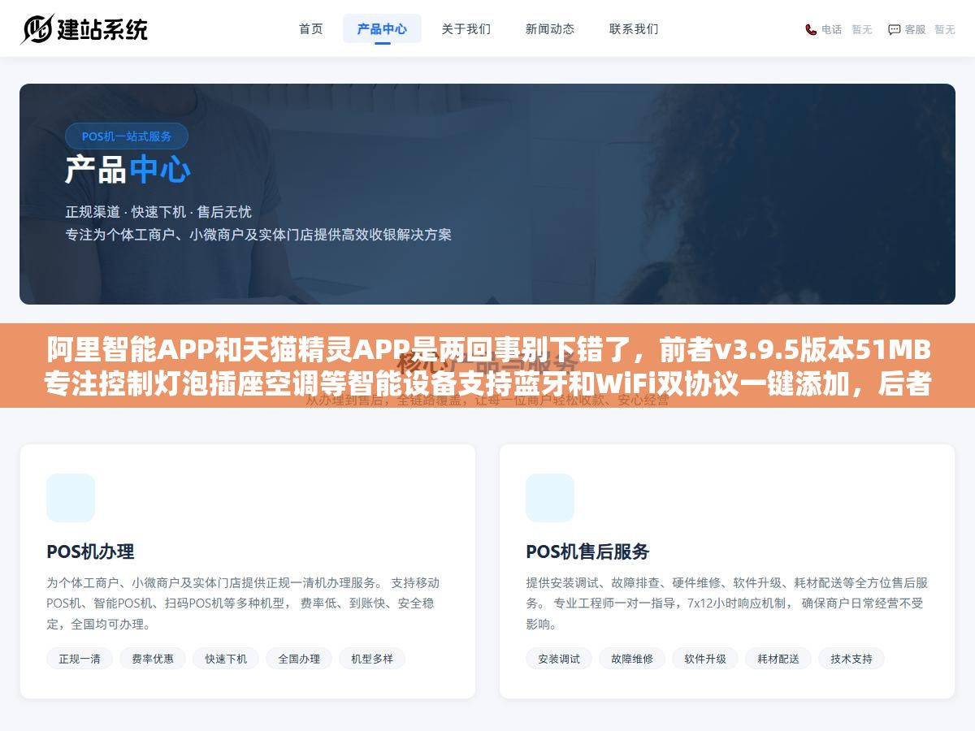Open the 首页 navigation item
The image size is (975, 731).
311,28
